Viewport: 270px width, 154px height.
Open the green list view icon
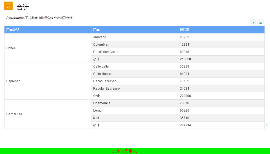[x=261, y=22]
